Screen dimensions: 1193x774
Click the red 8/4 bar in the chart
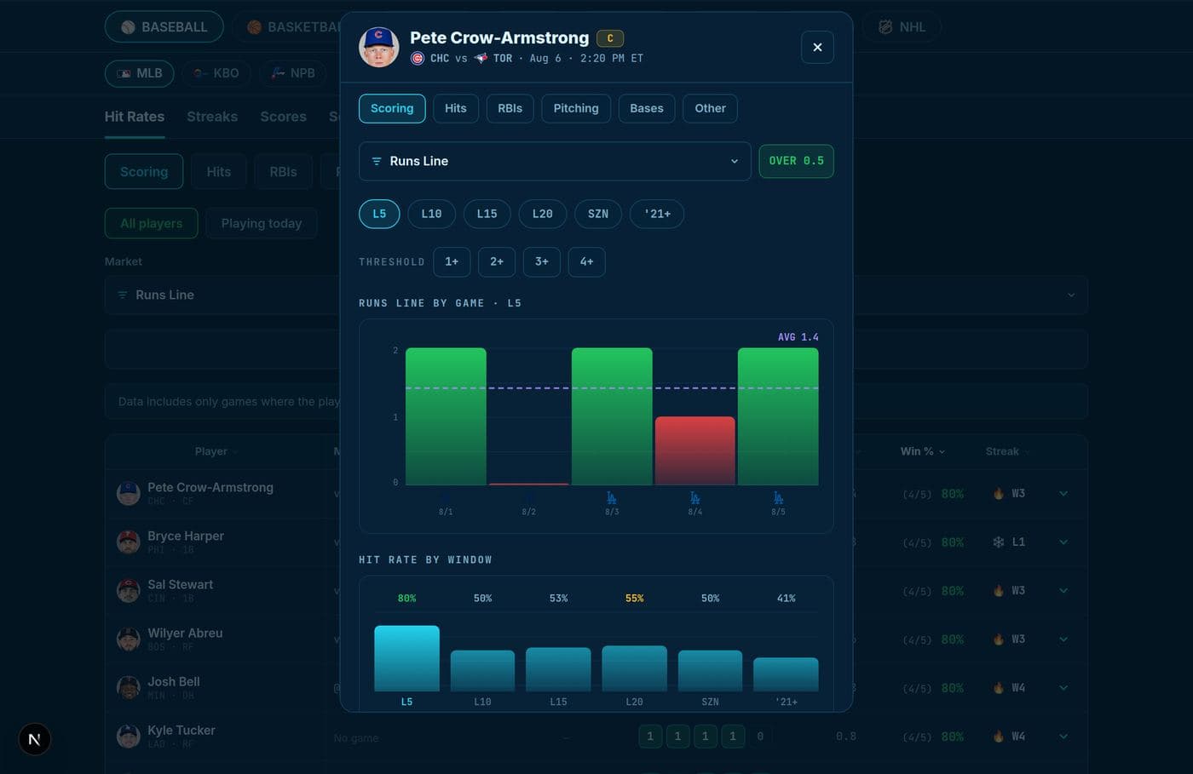pos(695,451)
